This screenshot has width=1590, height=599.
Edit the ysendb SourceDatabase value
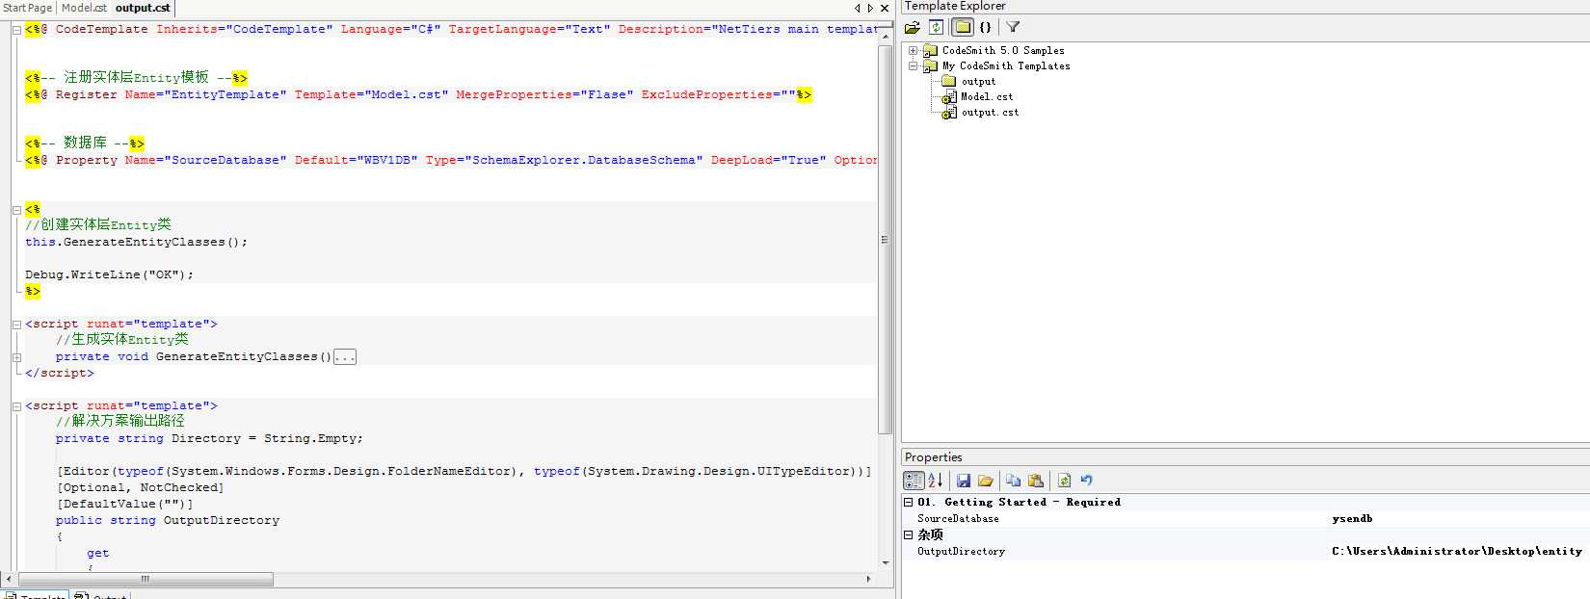coord(1352,518)
